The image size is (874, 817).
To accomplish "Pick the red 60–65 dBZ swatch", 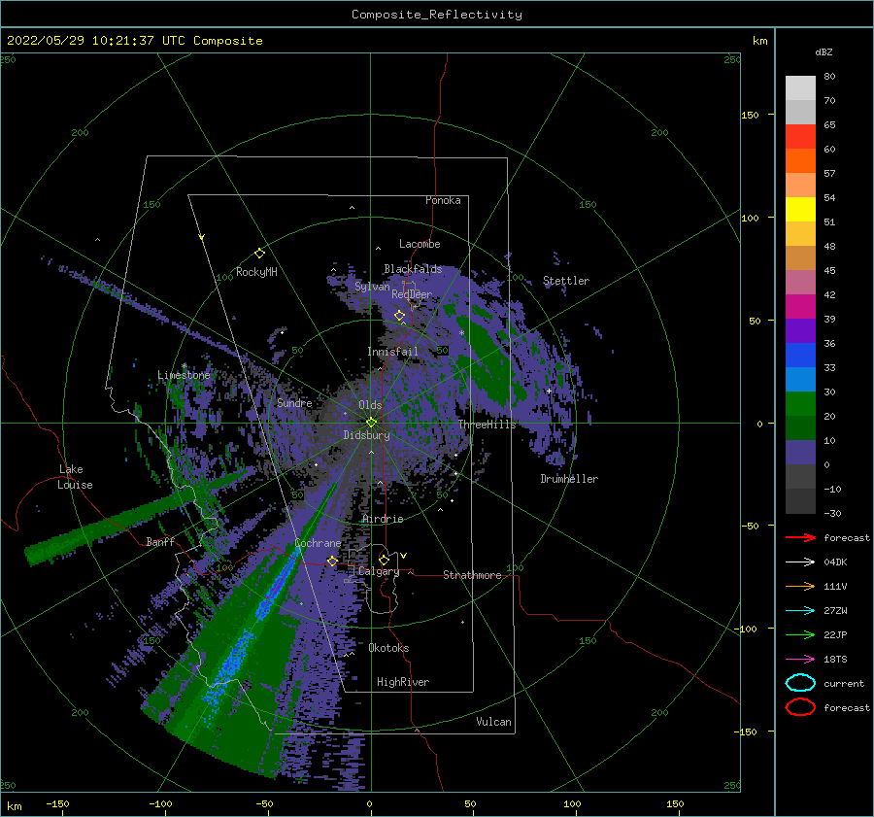I will point(800,137).
